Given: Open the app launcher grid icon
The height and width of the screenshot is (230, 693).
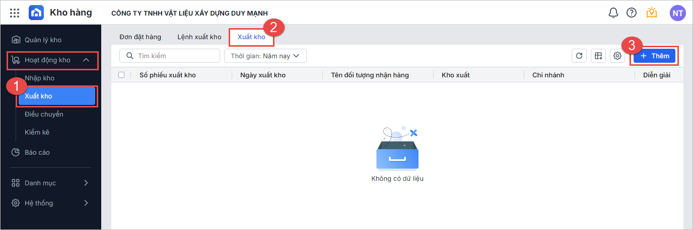Looking at the screenshot, I should [15, 13].
